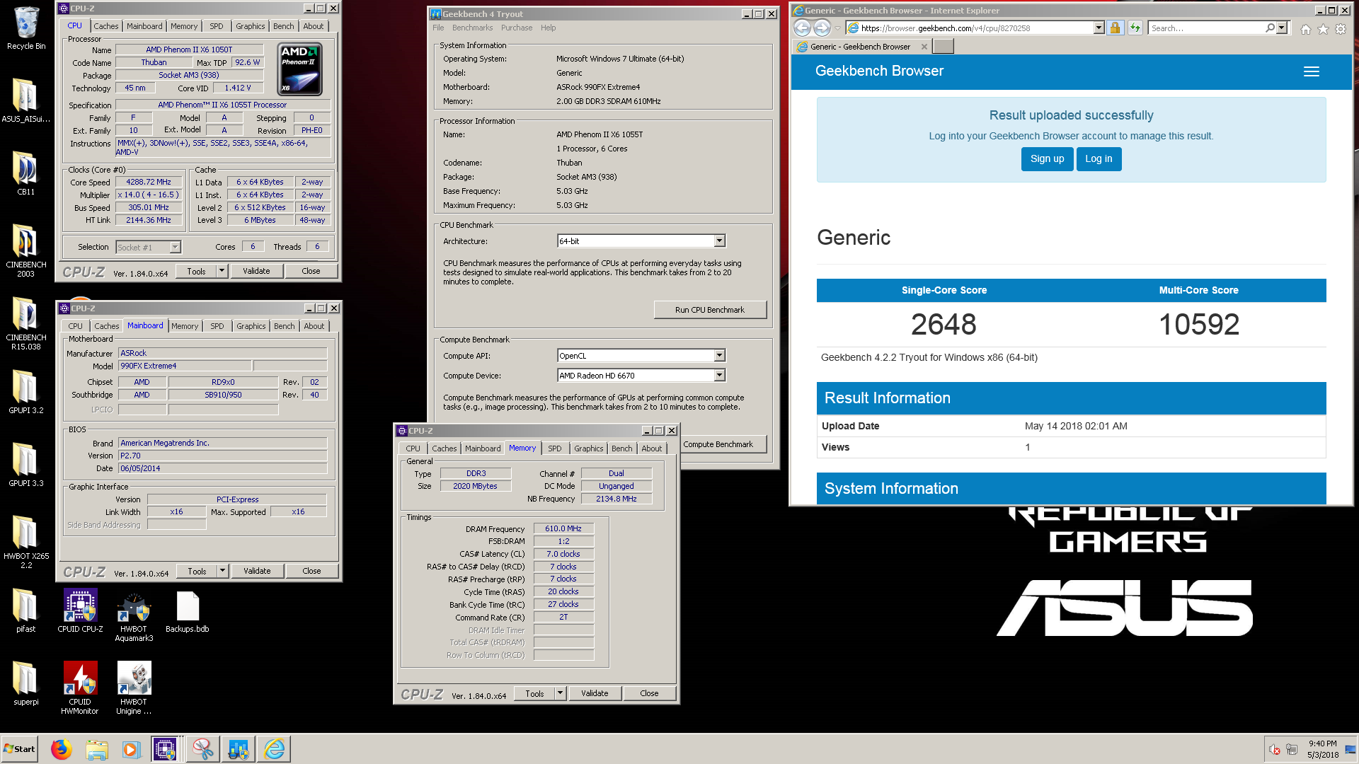Image resolution: width=1359 pixels, height=764 pixels.
Task: Open Purchase menu in Geekbench
Action: point(517,28)
